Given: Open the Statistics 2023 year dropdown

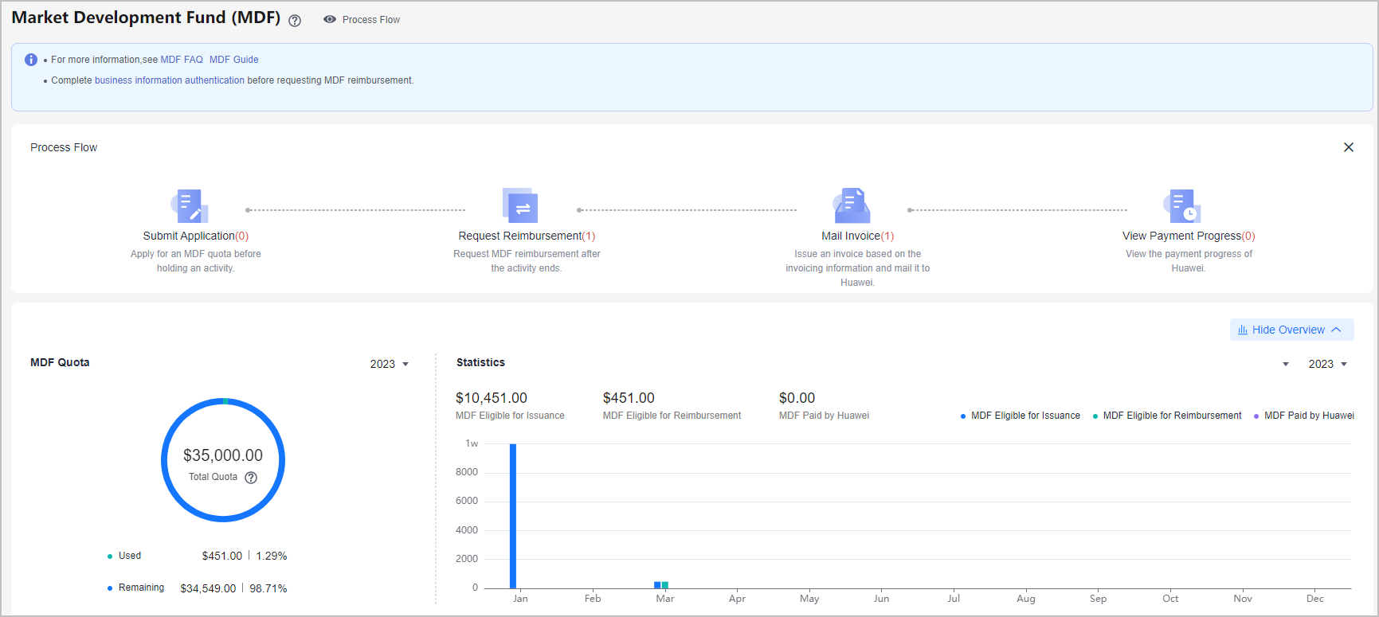Looking at the screenshot, I should (x=1327, y=364).
